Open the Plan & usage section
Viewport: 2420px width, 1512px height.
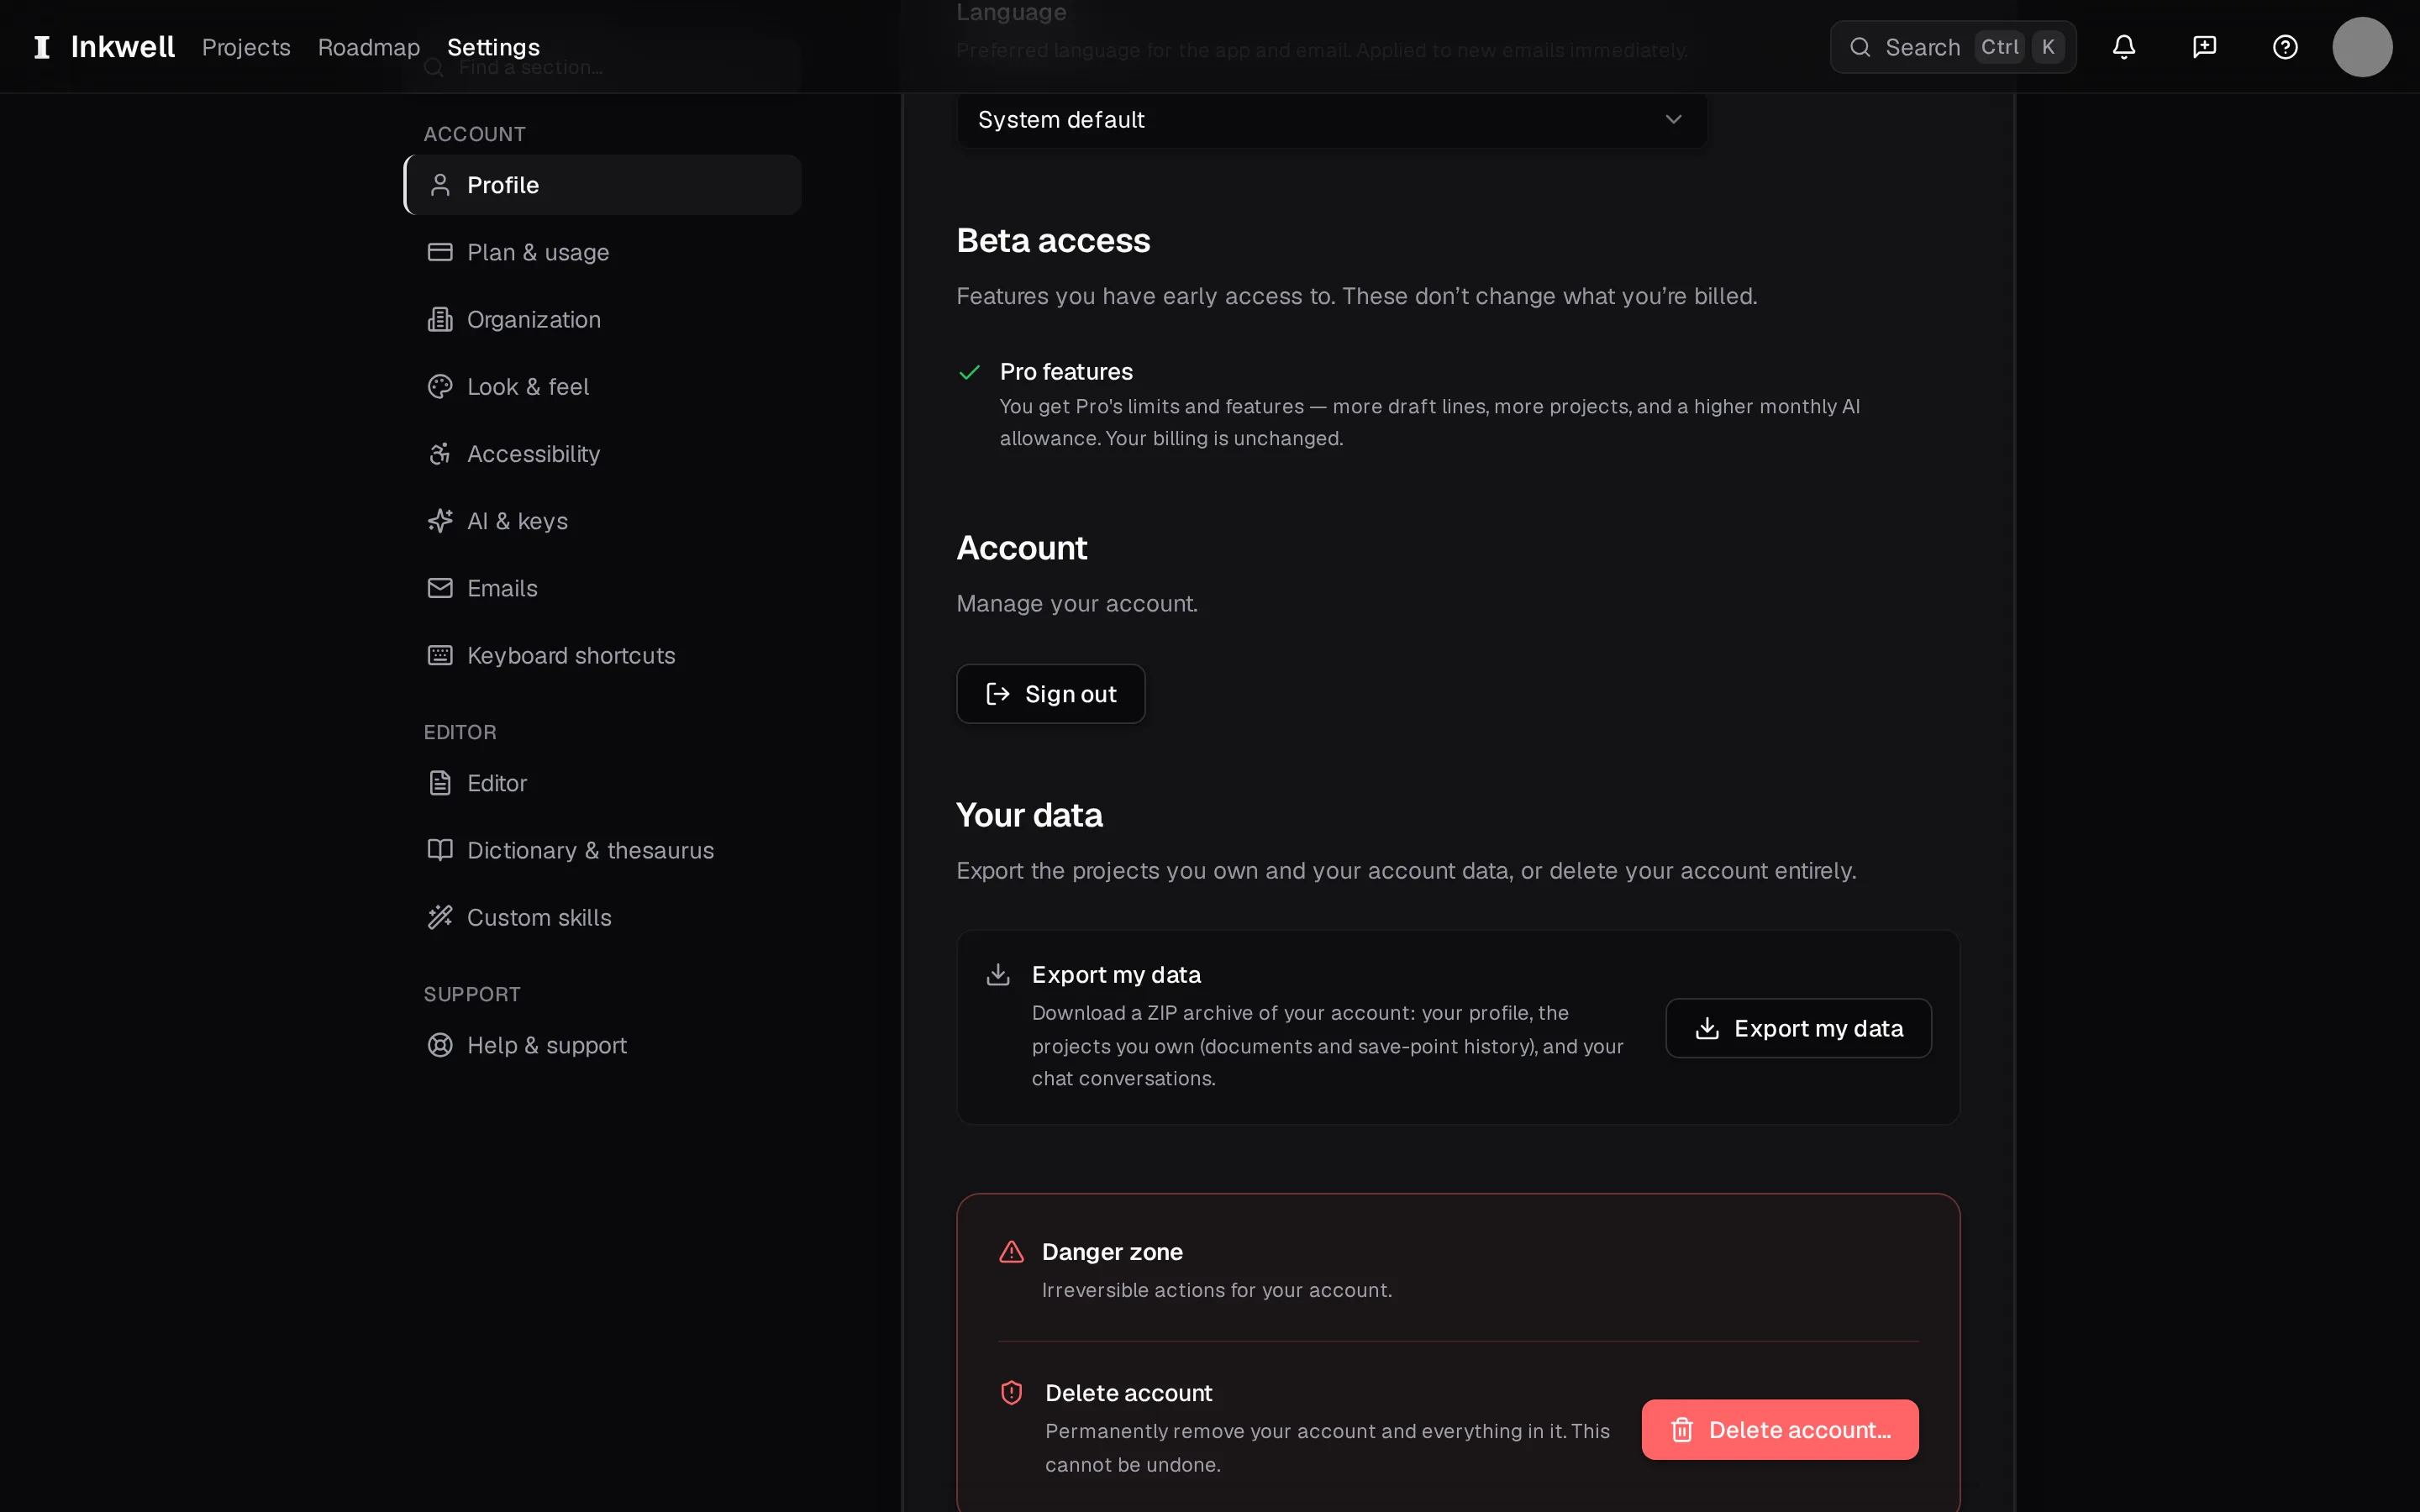pyautogui.click(x=603, y=252)
